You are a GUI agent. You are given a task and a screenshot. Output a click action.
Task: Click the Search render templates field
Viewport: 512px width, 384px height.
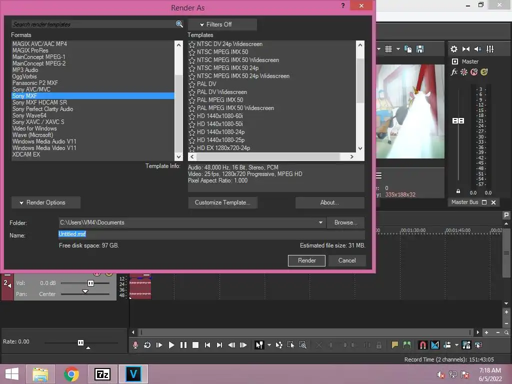(x=93, y=24)
